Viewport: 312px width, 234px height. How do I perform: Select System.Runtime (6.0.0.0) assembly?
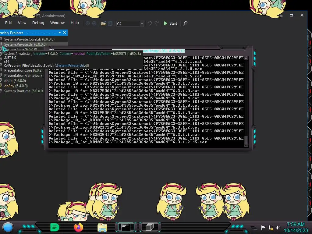pyautogui.click(x=23, y=91)
